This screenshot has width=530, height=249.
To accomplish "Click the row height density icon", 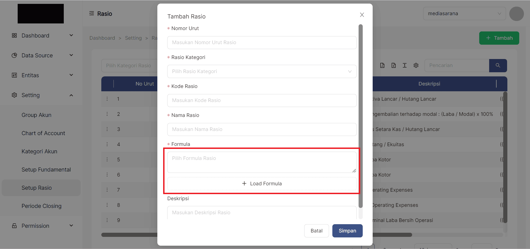I will coord(405,65).
